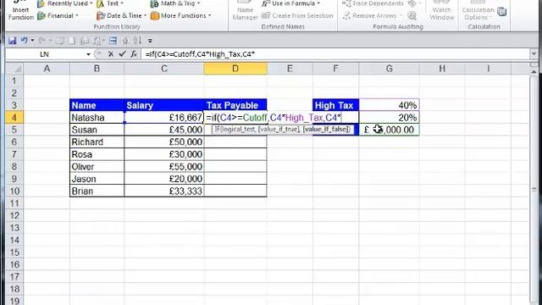Confirm the formula with the checkmark icon
The height and width of the screenshot is (305, 542).
(x=122, y=54)
